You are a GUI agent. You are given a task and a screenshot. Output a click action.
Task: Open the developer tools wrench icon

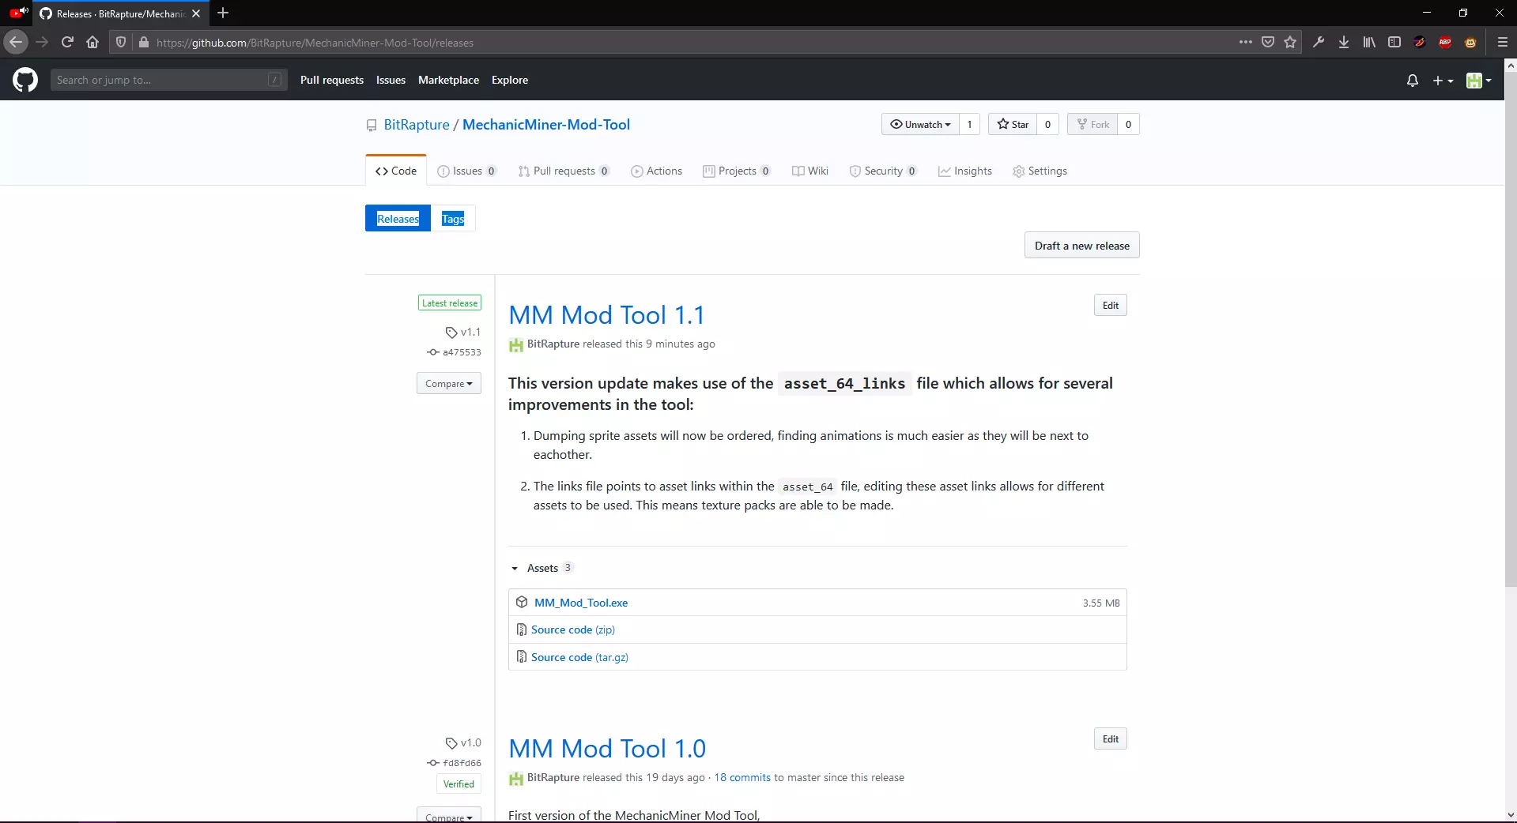pyautogui.click(x=1319, y=43)
